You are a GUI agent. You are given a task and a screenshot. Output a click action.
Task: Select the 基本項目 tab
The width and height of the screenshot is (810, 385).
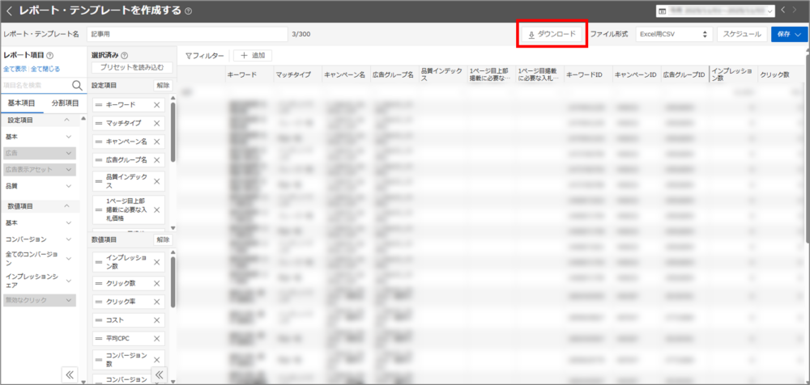click(22, 103)
